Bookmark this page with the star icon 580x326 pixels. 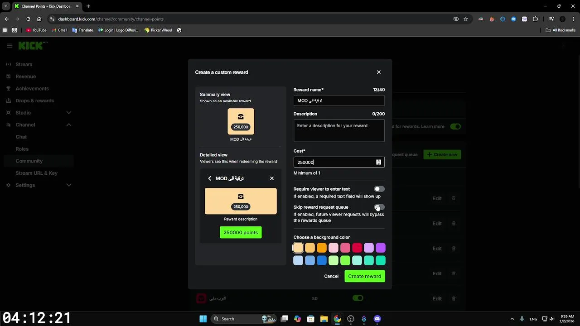click(466, 19)
